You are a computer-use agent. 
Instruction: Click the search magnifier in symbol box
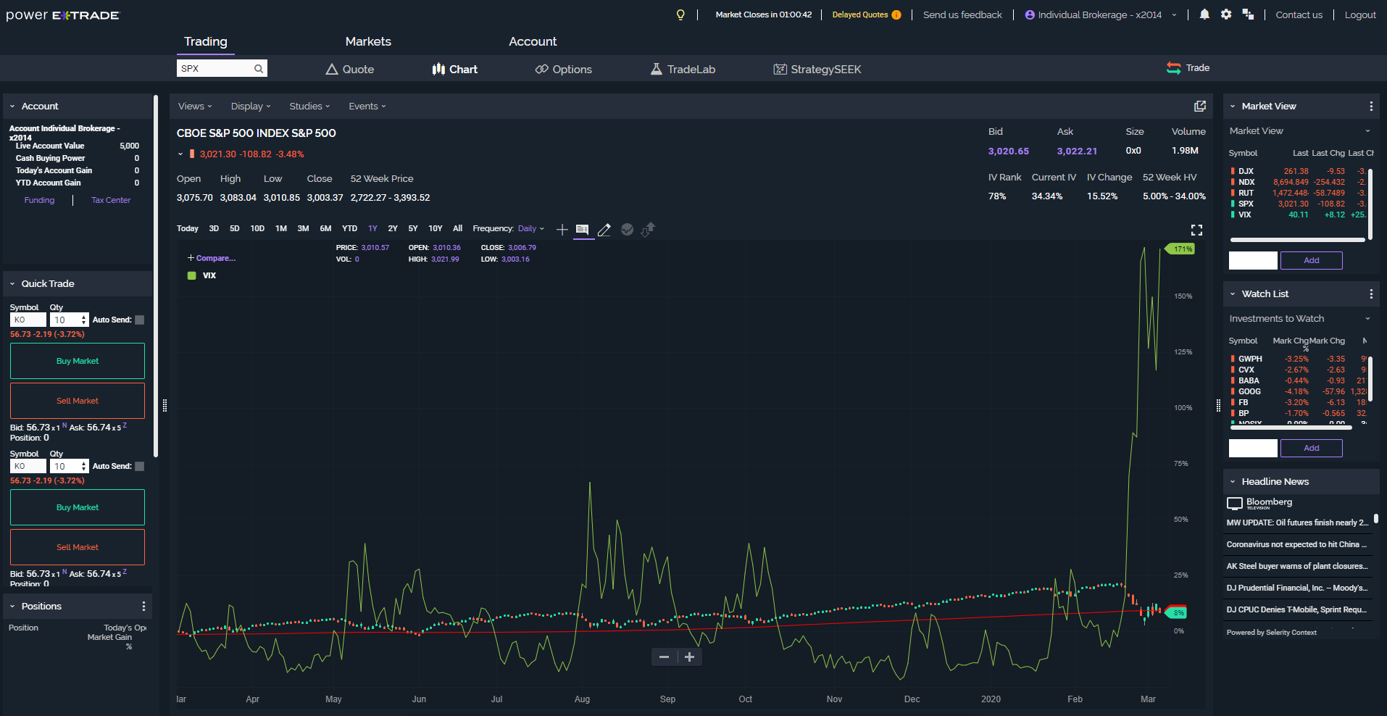[x=258, y=69]
